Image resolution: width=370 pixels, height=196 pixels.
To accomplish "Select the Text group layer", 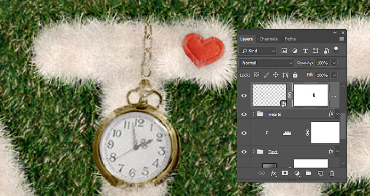I will point(273,152).
